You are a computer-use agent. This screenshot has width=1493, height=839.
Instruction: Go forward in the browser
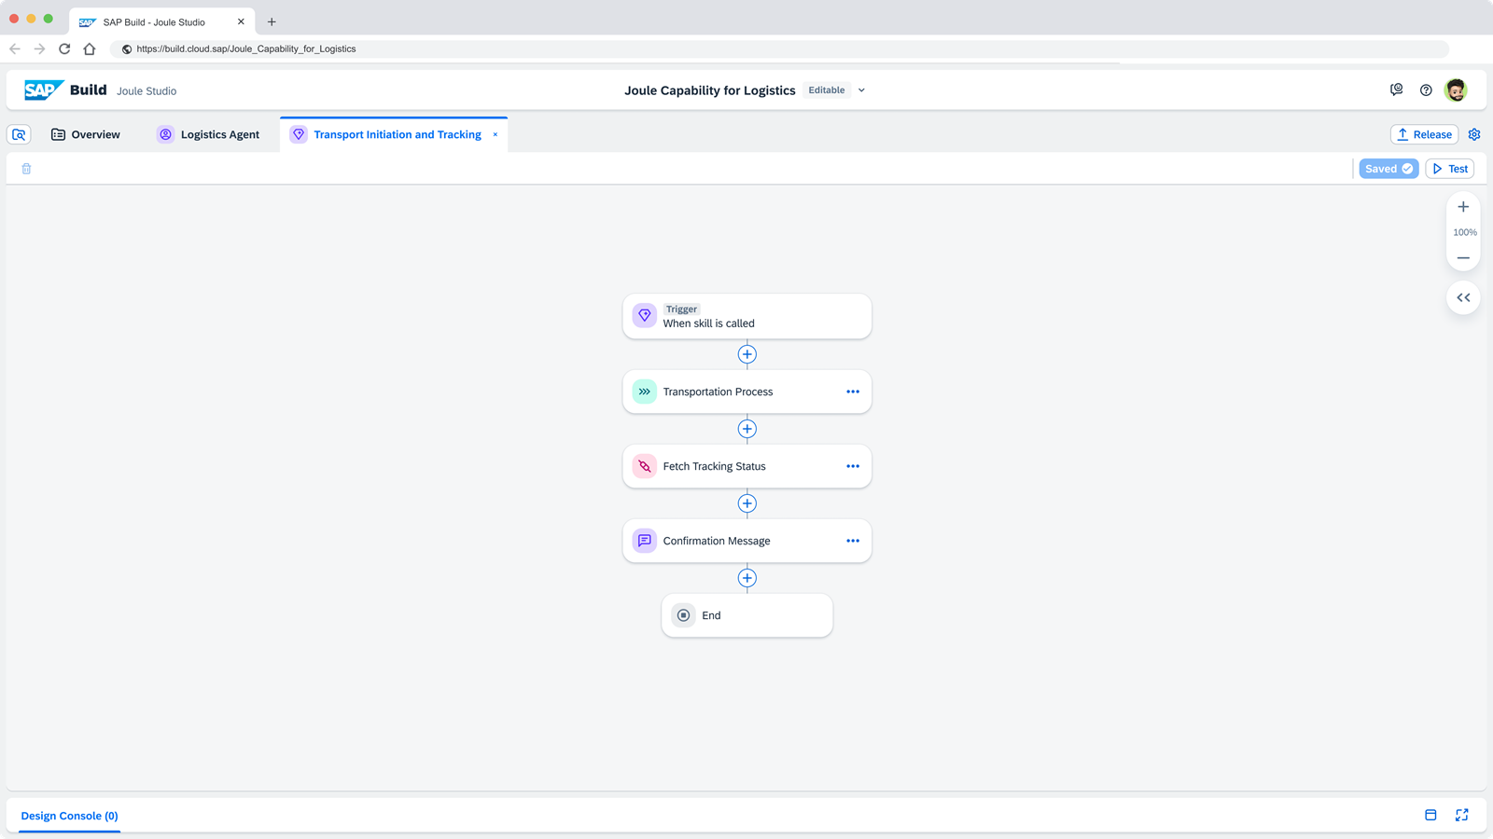pos(39,48)
